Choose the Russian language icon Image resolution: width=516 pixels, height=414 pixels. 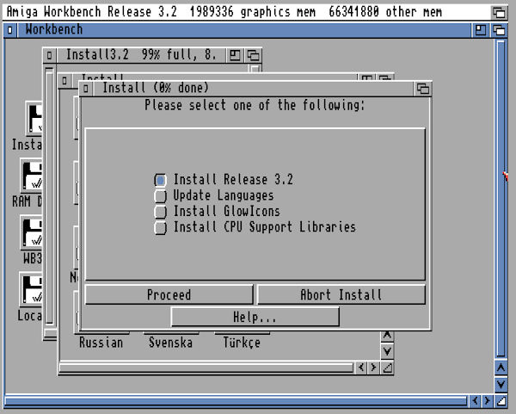click(101, 342)
